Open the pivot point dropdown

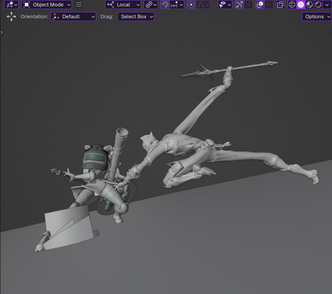tap(151, 5)
